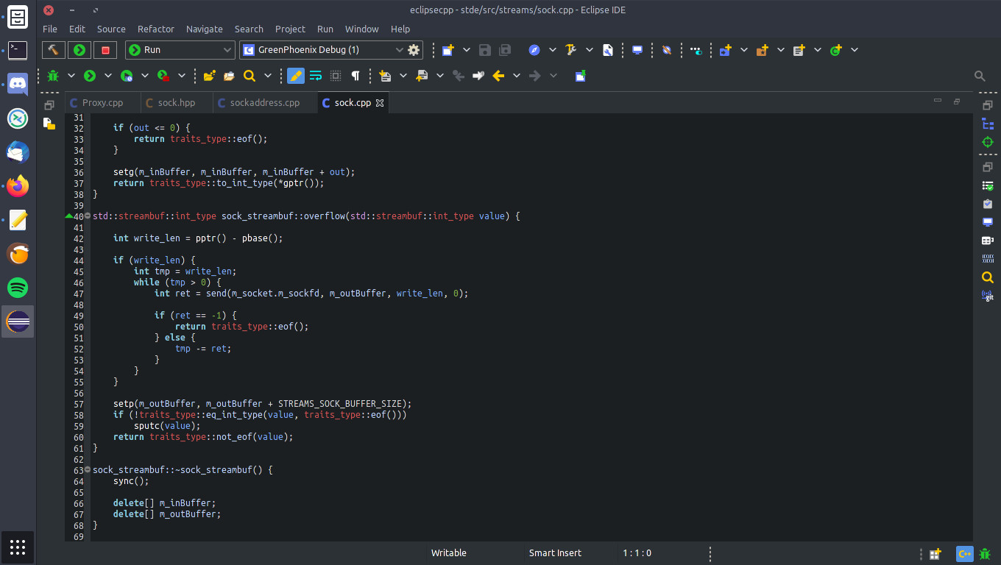This screenshot has height=565, width=1001.
Task: Click the green target Build Targets icon
Action: 988,142
